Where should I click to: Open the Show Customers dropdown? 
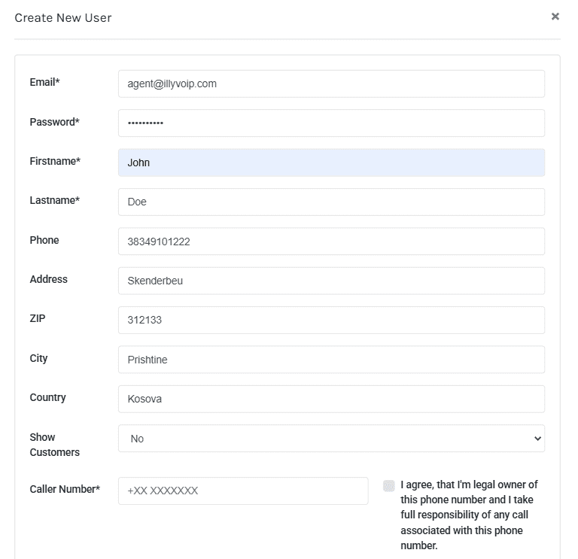coord(331,439)
